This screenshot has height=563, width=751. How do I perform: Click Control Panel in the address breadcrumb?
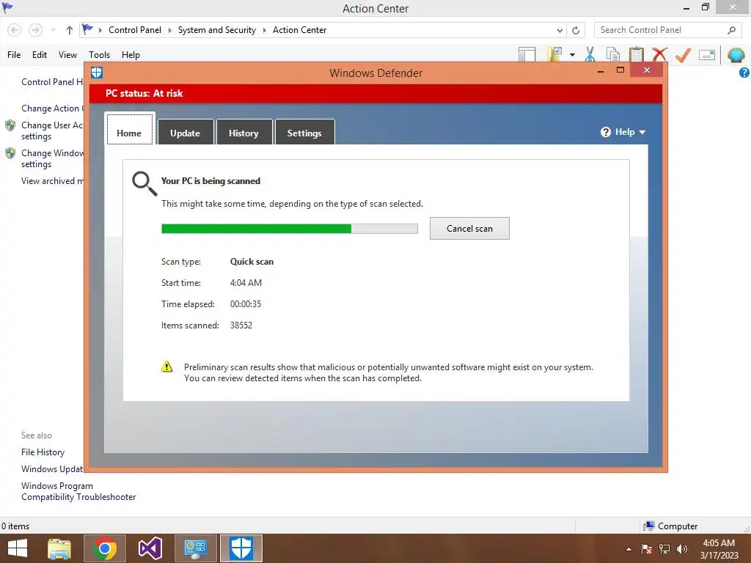135,29
